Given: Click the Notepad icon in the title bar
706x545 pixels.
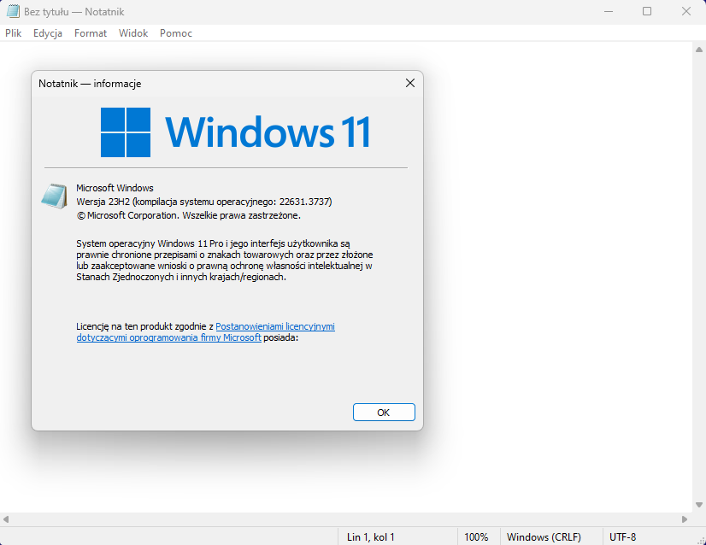Looking at the screenshot, I should tap(13, 12).
